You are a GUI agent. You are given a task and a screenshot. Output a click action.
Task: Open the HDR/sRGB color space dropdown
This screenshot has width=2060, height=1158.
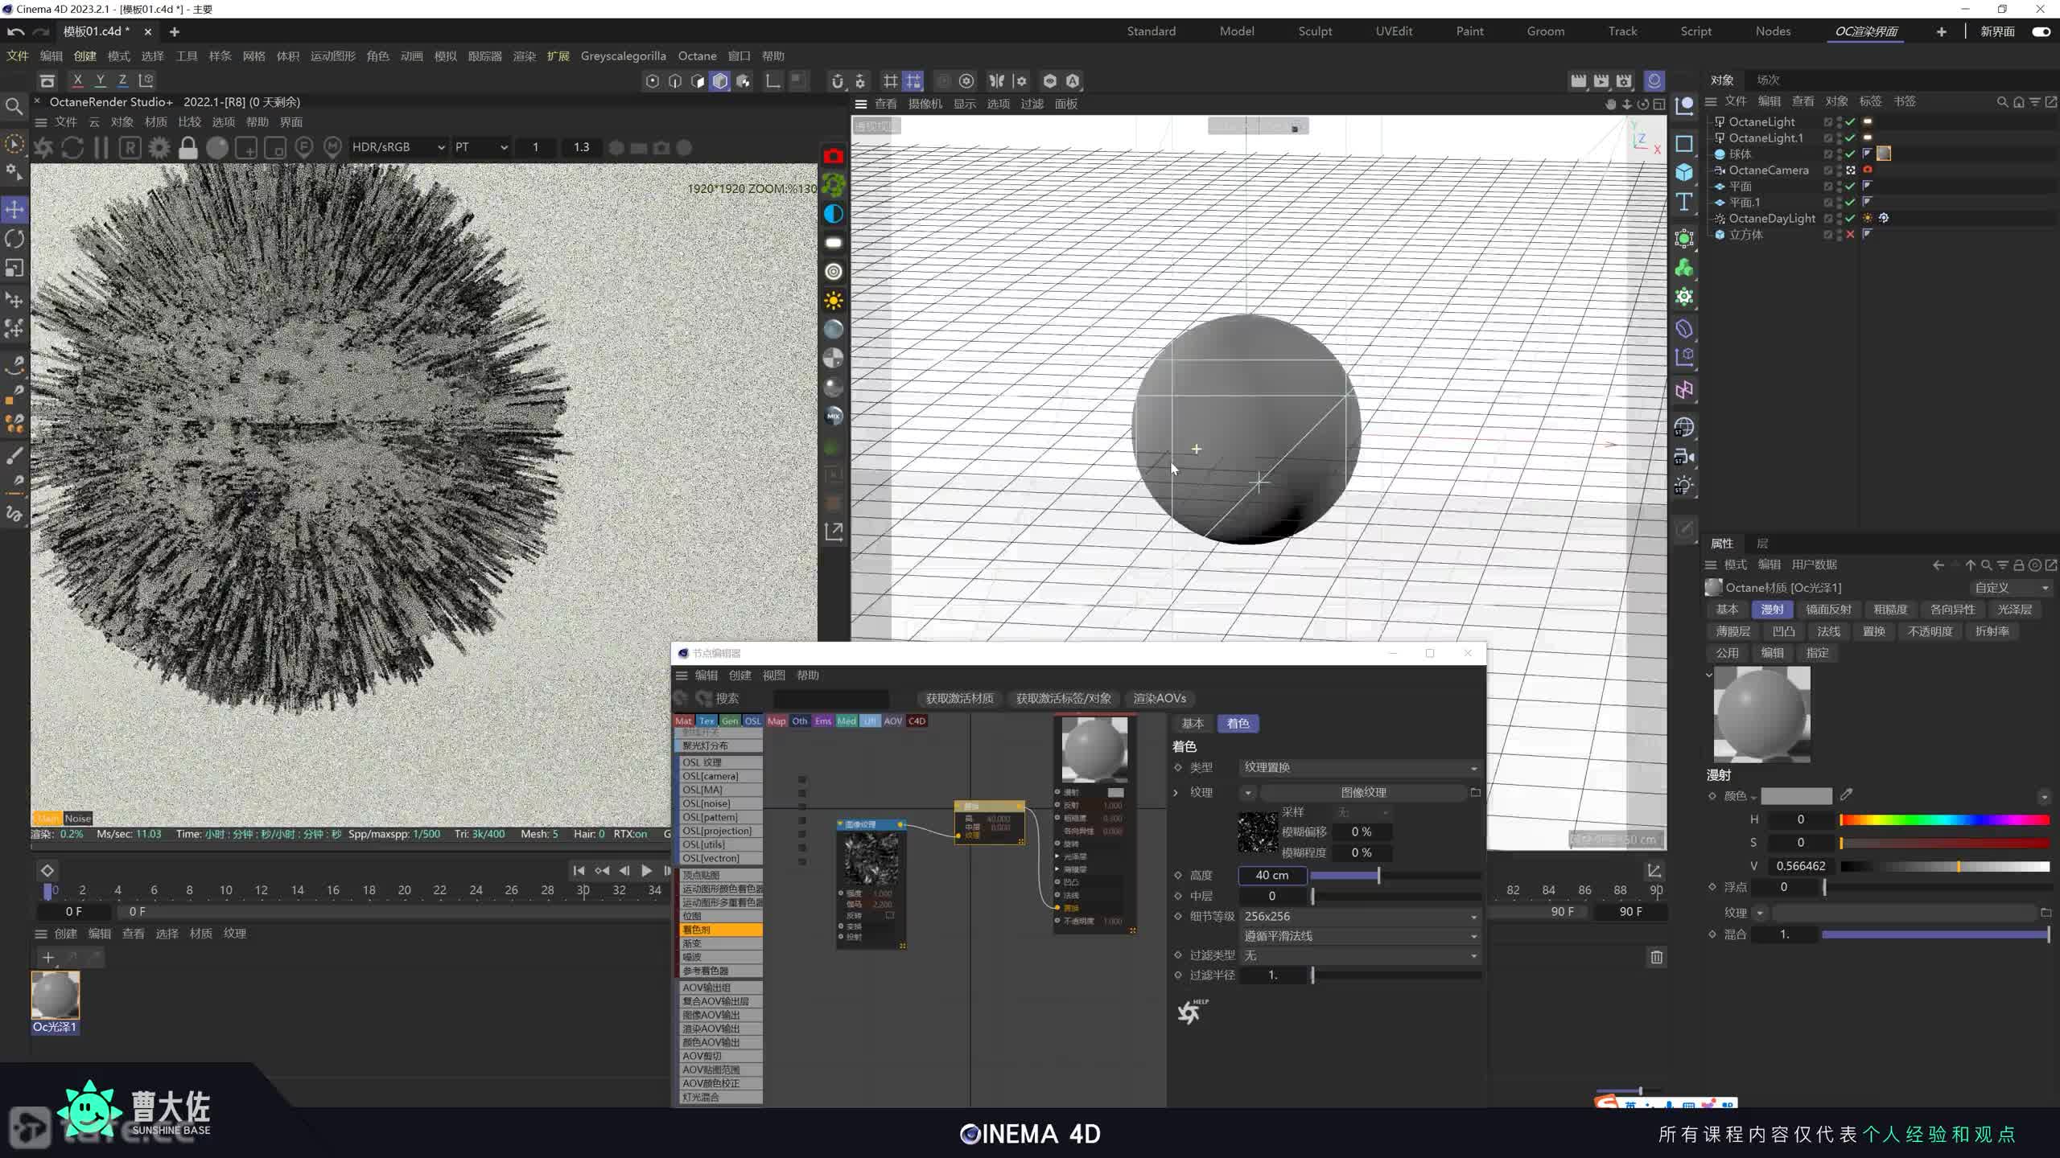(x=398, y=147)
